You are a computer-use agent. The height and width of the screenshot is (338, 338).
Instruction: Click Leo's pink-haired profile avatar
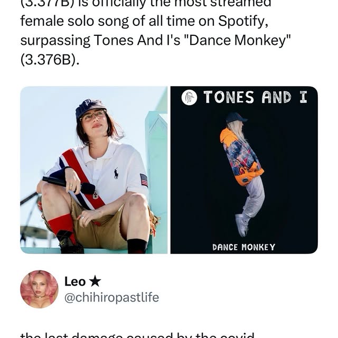(39, 289)
